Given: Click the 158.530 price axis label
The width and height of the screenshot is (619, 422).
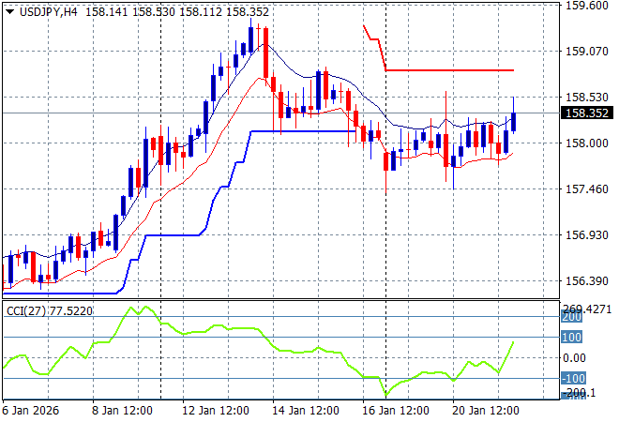Looking at the screenshot, I should [587, 98].
